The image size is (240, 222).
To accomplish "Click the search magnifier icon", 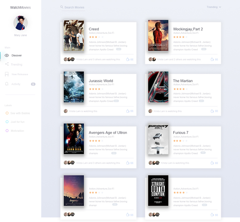I will tap(62, 7).
